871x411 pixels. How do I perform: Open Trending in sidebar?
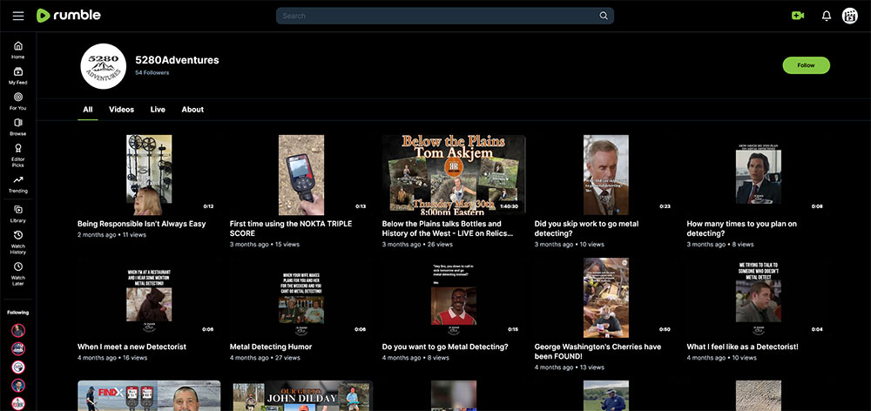point(17,184)
